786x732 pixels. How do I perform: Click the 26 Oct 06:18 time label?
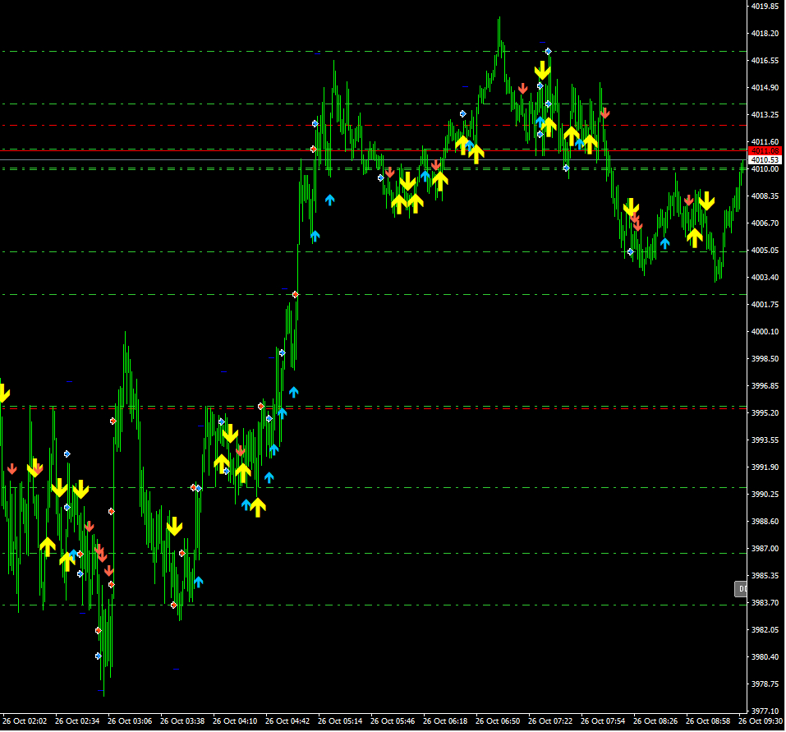(x=446, y=721)
